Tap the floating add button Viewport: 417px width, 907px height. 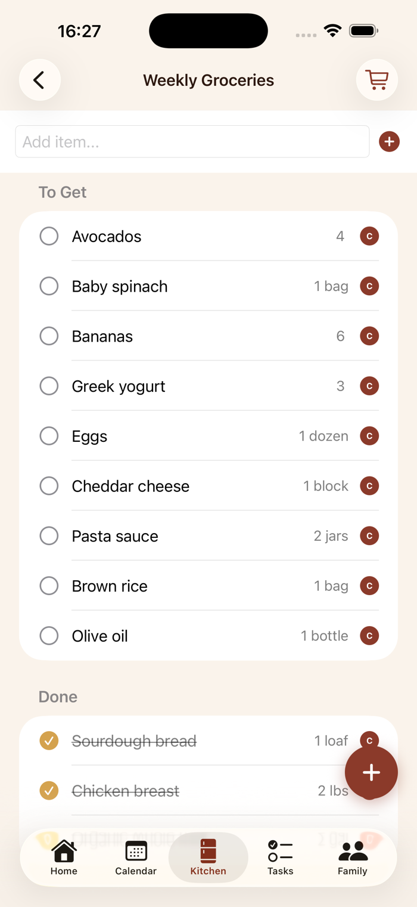click(x=371, y=772)
